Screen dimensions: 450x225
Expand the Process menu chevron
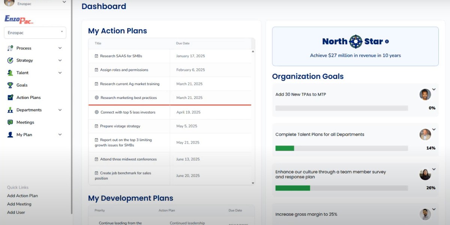click(60, 48)
